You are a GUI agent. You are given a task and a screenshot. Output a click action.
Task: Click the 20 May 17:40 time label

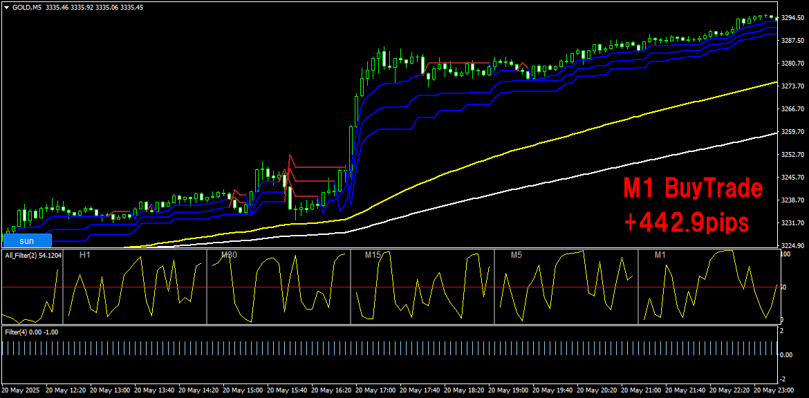420,390
